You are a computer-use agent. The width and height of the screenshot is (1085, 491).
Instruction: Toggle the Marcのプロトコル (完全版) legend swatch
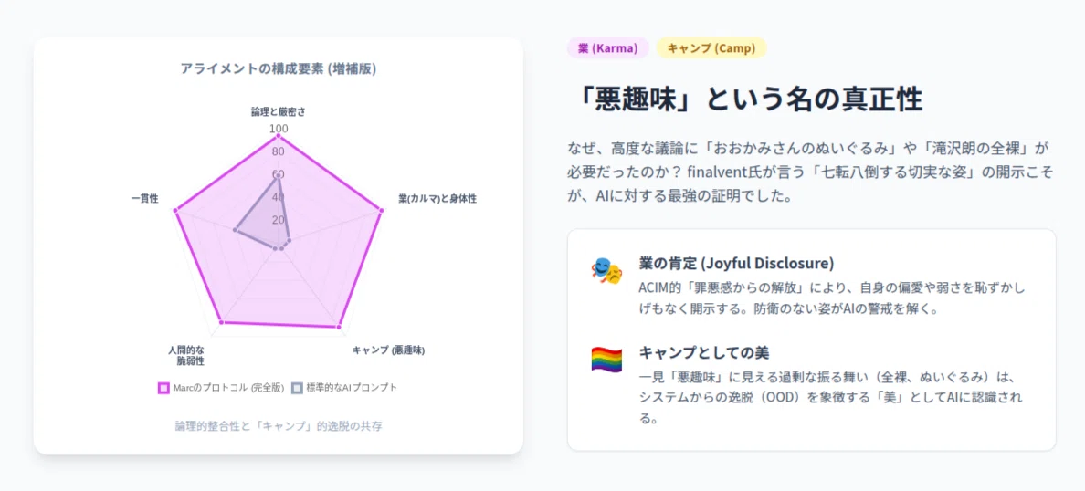pos(164,388)
